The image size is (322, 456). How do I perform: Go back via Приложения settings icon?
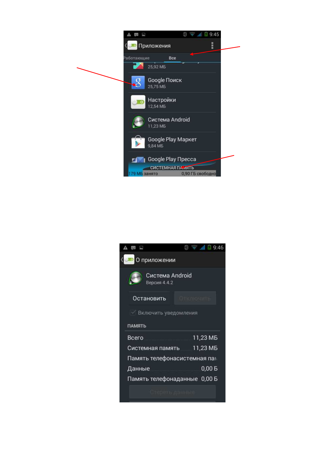click(131, 45)
